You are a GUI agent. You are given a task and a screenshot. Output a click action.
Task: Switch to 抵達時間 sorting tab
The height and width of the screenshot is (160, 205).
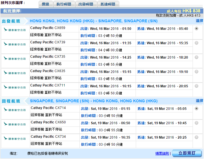click(108, 4)
